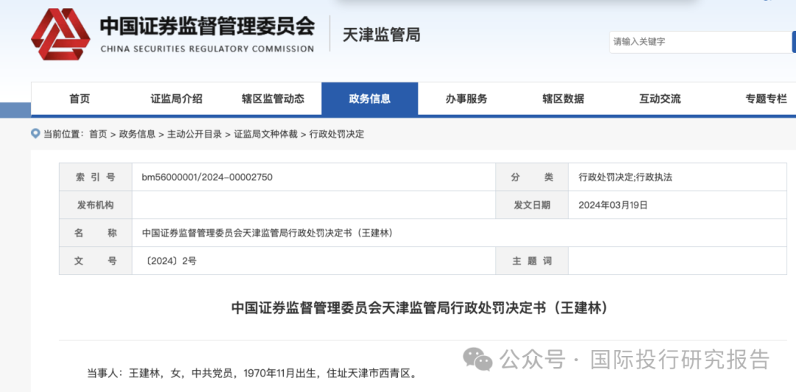Go to 首页 in the breadcrumb
The image size is (796, 392).
(x=98, y=135)
